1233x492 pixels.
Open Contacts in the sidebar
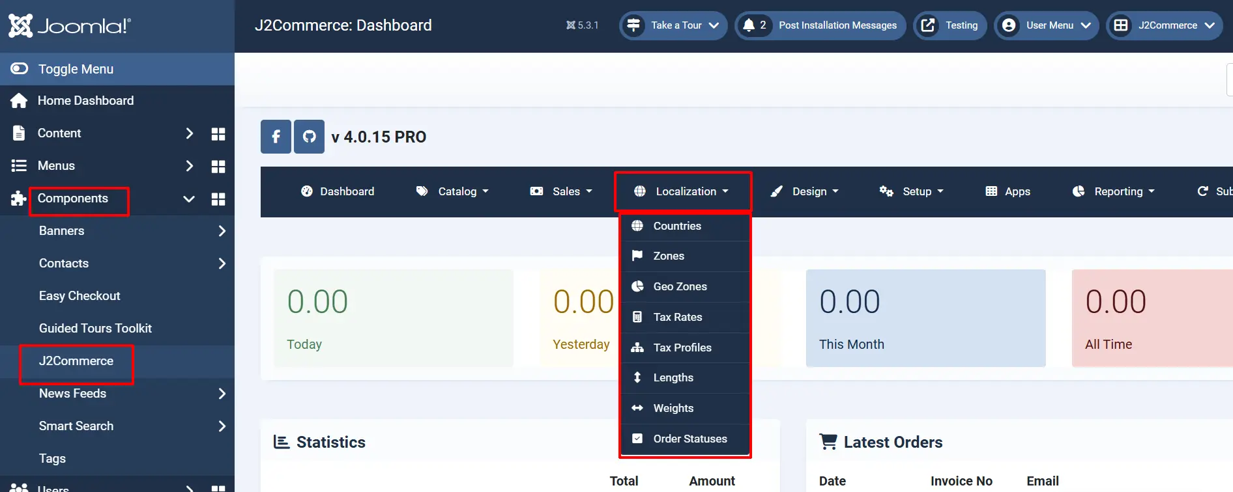[x=64, y=264]
